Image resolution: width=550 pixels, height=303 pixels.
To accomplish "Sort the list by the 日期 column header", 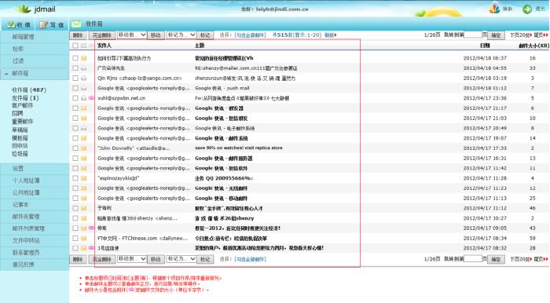I will pyautogui.click(x=485, y=46).
